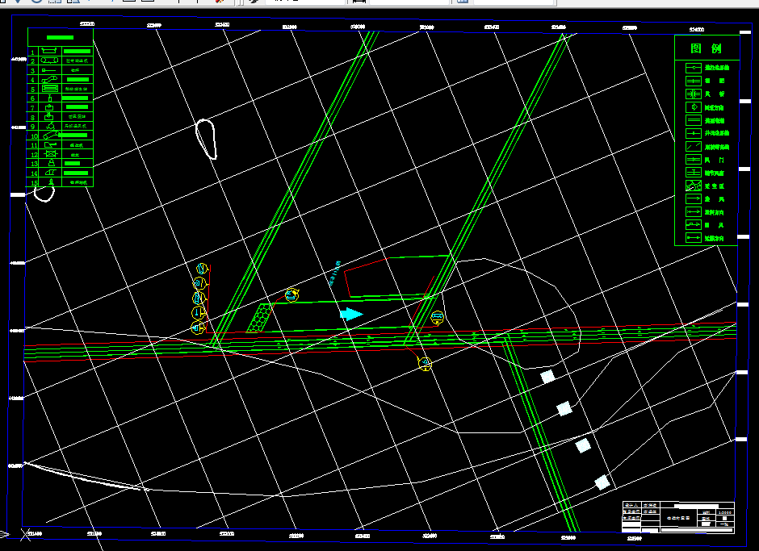Select the row 5 symbol in equipment table
Viewport: 759px width, 551px height.
pos(50,89)
